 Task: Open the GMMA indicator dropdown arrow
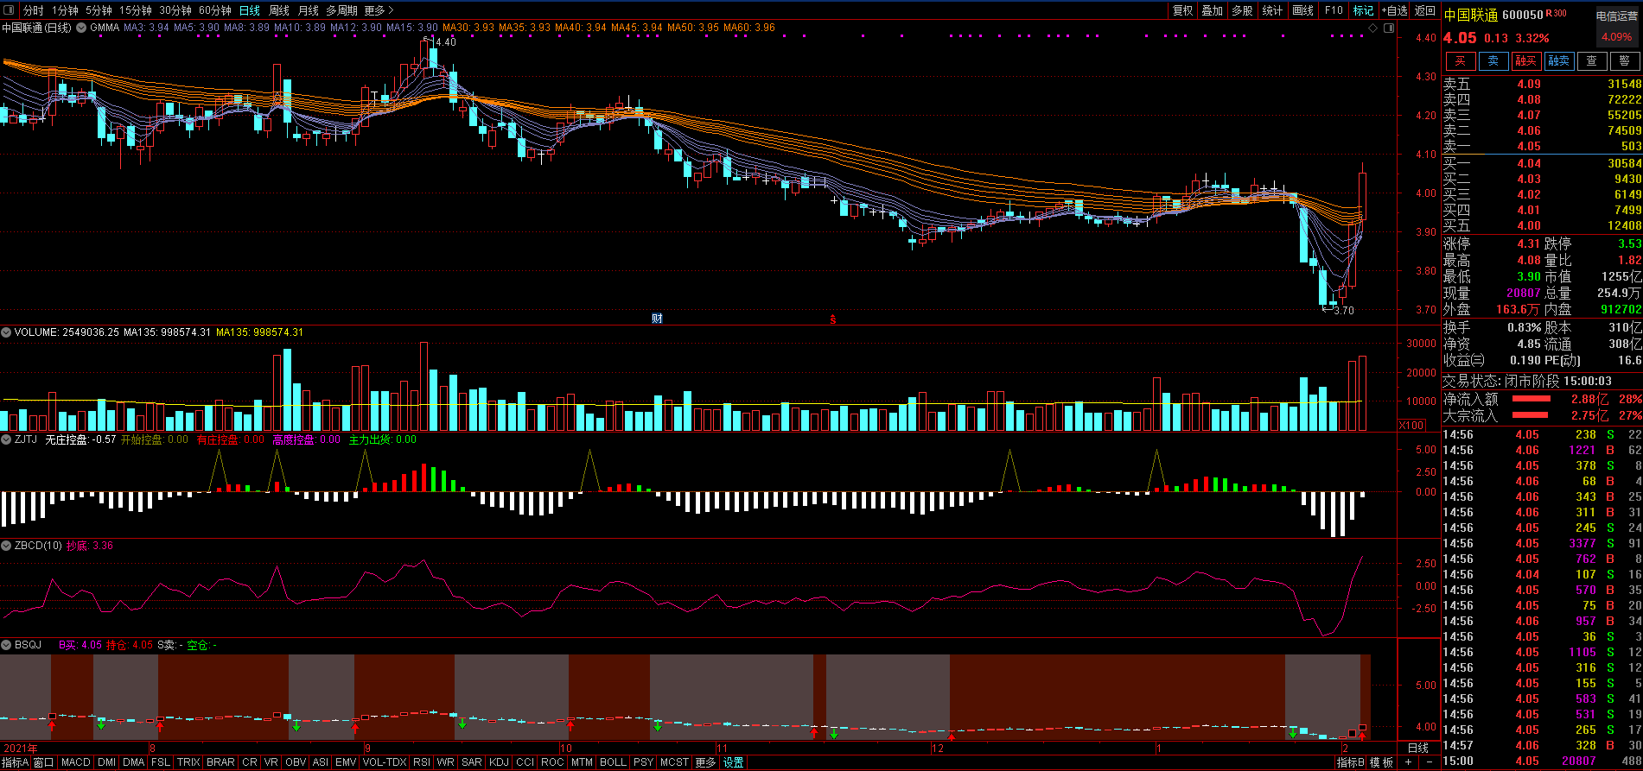pyautogui.click(x=81, y=28)
